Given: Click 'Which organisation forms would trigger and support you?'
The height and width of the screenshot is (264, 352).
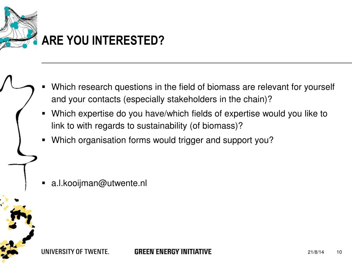Looking at the screenshot, I should point(162,140).
